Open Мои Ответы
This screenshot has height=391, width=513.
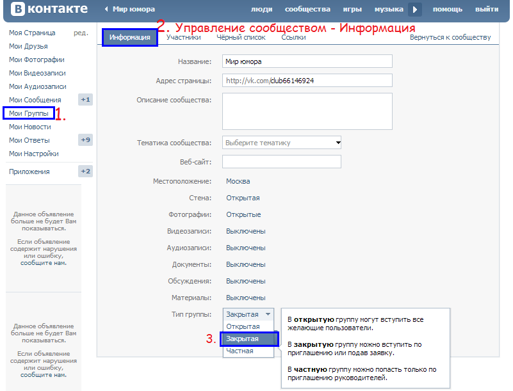point(29,140)
